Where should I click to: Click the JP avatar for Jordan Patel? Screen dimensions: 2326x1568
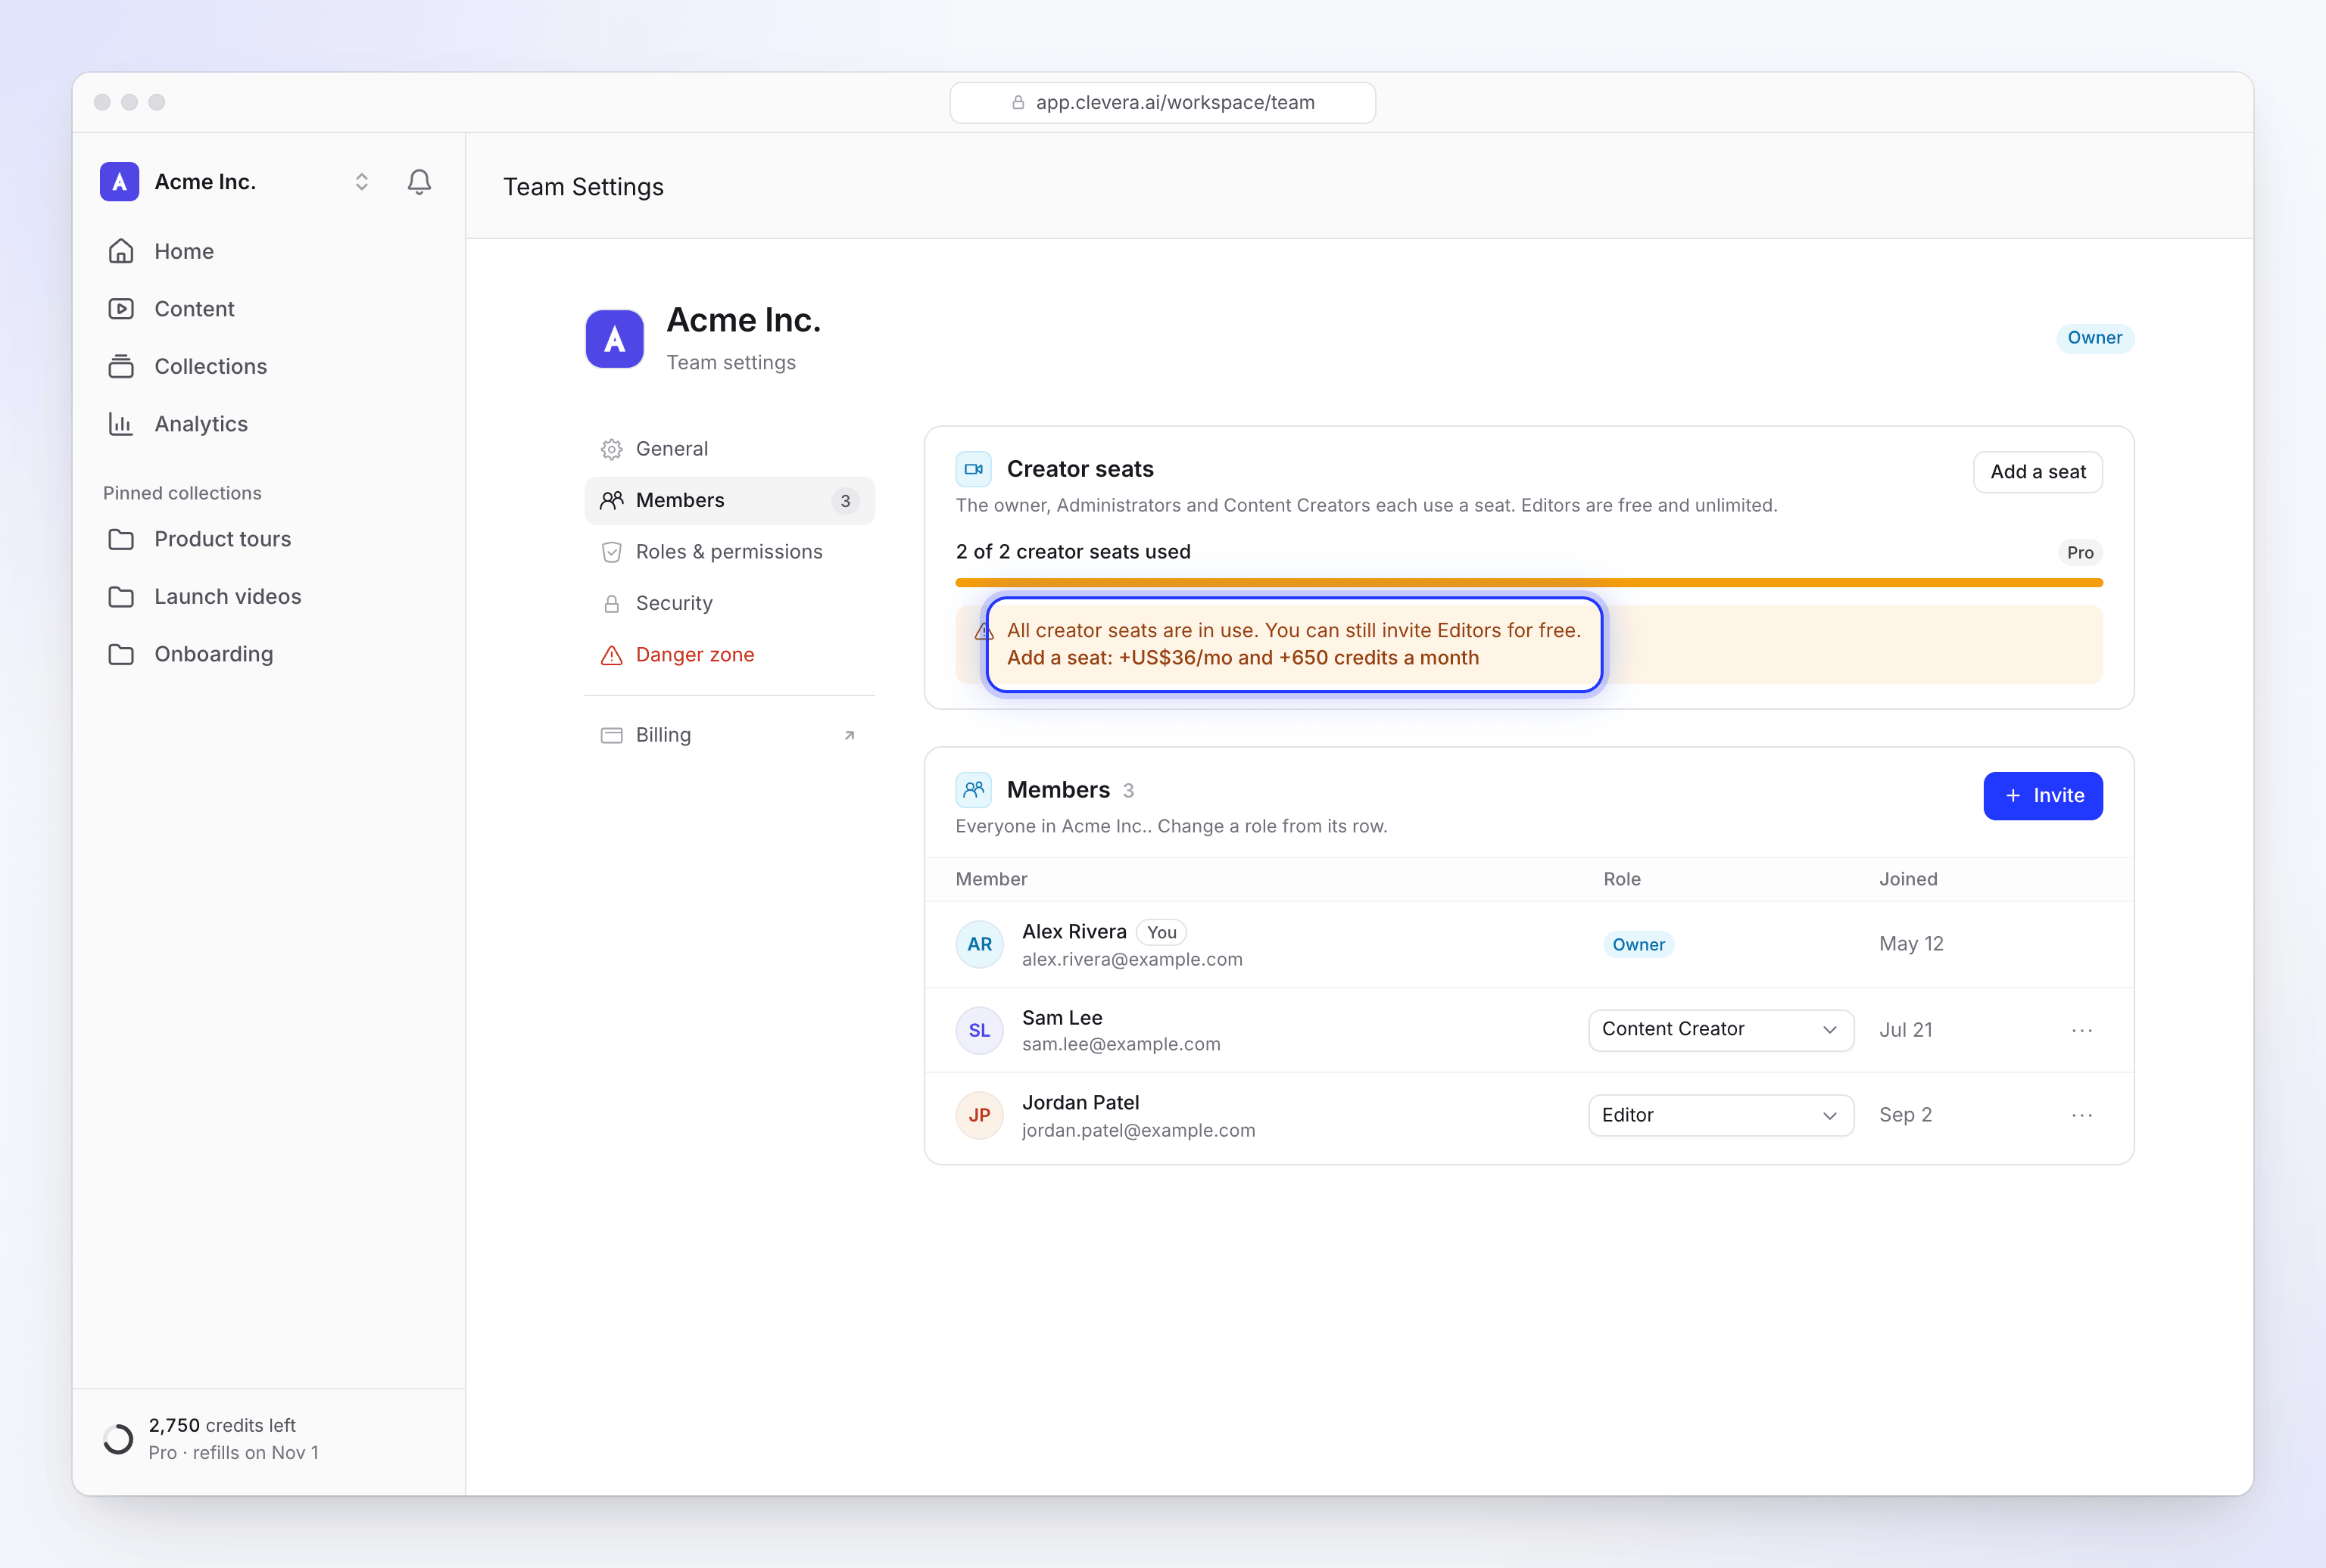click(x=980, y=1115)
